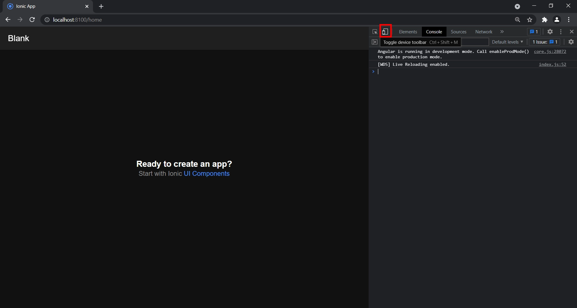Select the inspect element tool
This screenshot has width=577, height=308.
(x=374, y=32)
